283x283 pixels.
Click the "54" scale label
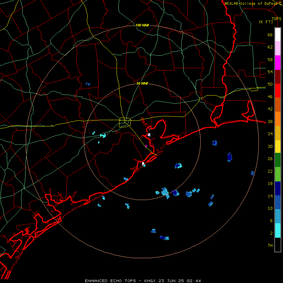[x=270, y=72]
